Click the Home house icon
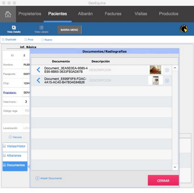 8,14
